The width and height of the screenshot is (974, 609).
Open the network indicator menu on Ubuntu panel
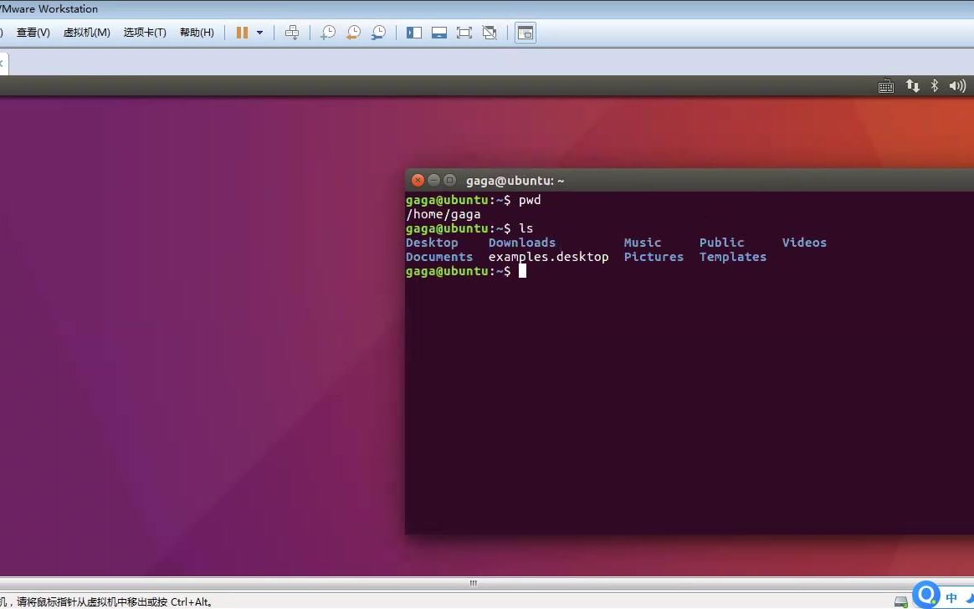click(x=912, y=85)
